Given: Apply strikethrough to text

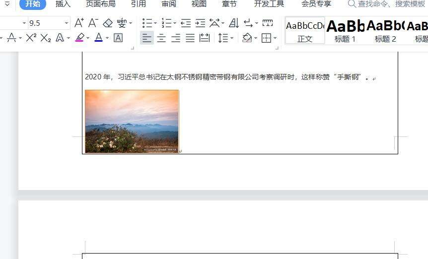Looking at the screenshot, I should click(11, 38).
